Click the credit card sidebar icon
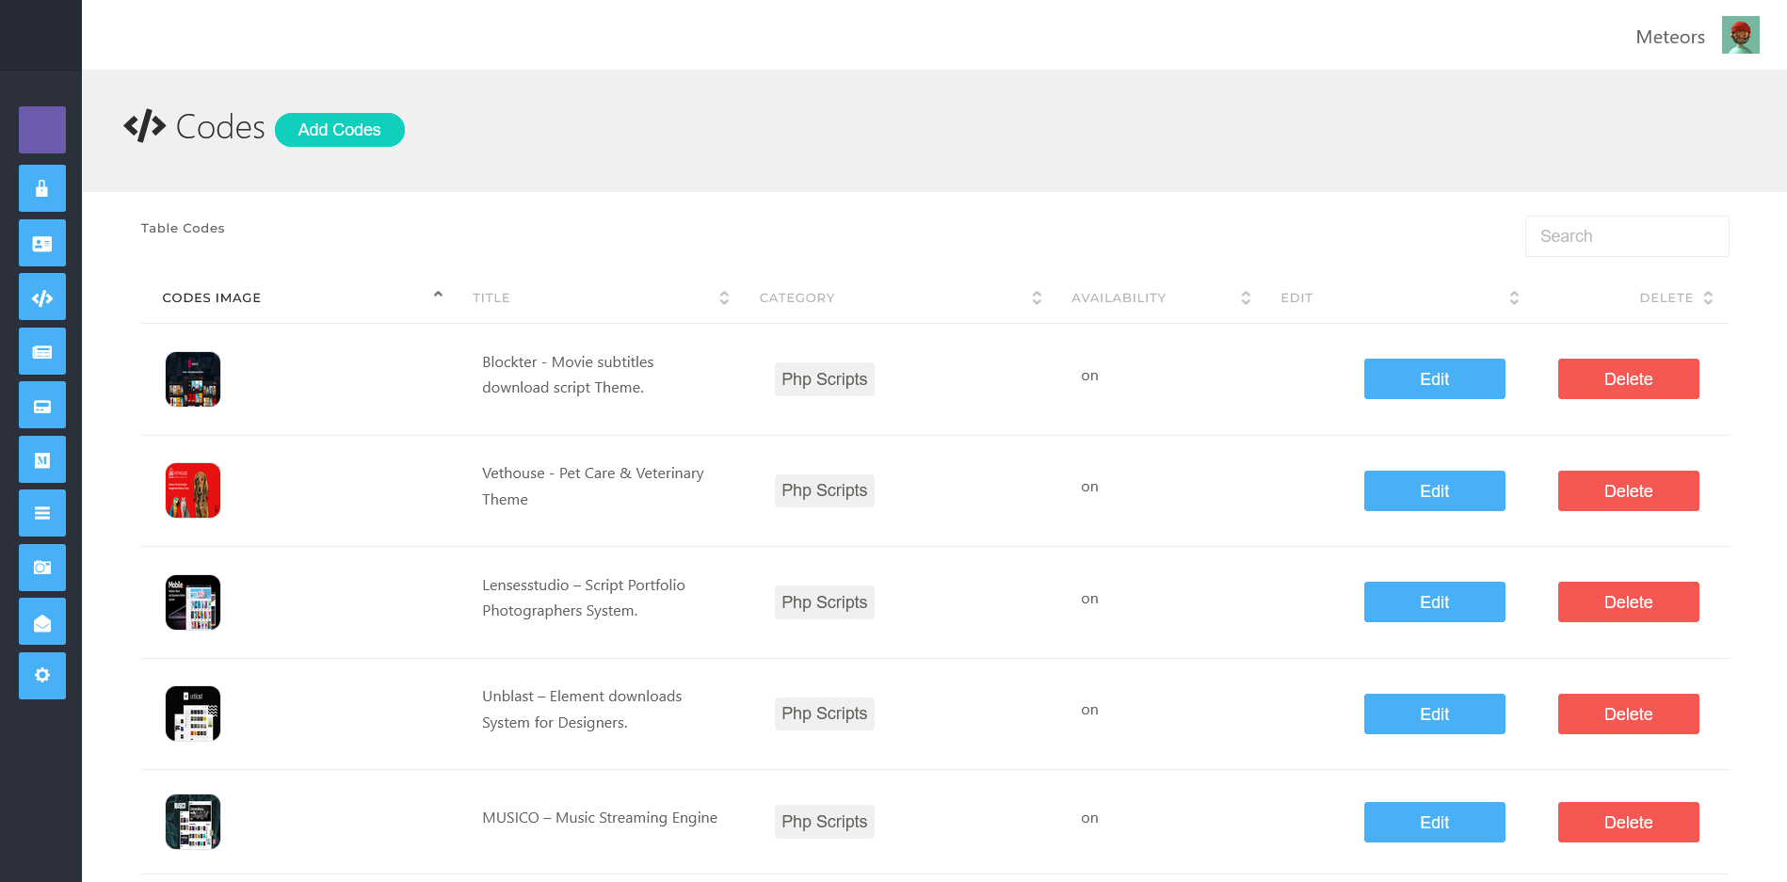 click(x=42, y=406)
